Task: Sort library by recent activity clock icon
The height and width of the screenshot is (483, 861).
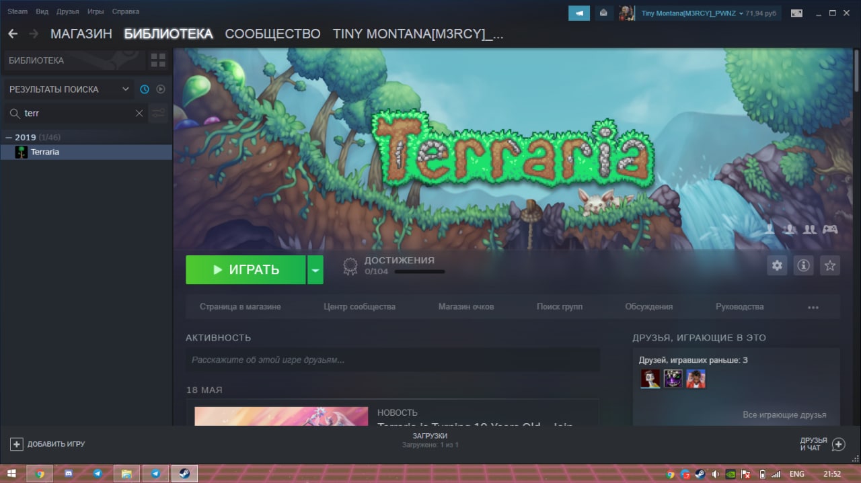Action: click(x=145, y=89)
